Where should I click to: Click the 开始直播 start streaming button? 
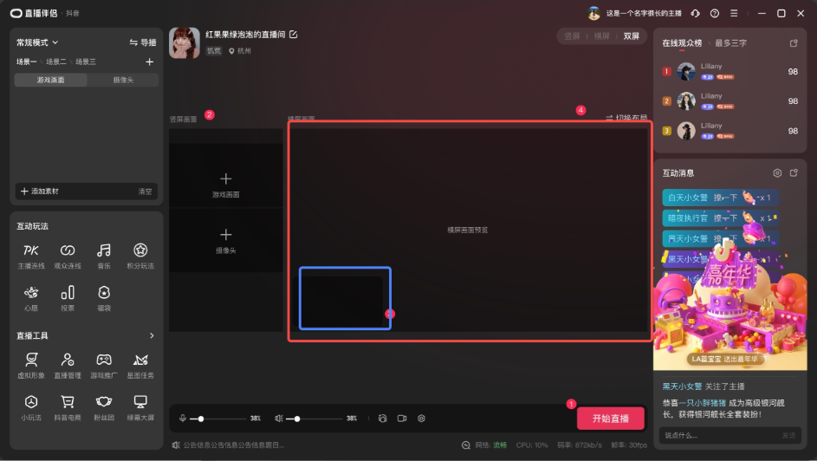coord(611,419)
